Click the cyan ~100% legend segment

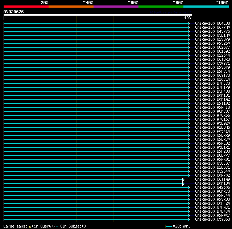point(206,7)
